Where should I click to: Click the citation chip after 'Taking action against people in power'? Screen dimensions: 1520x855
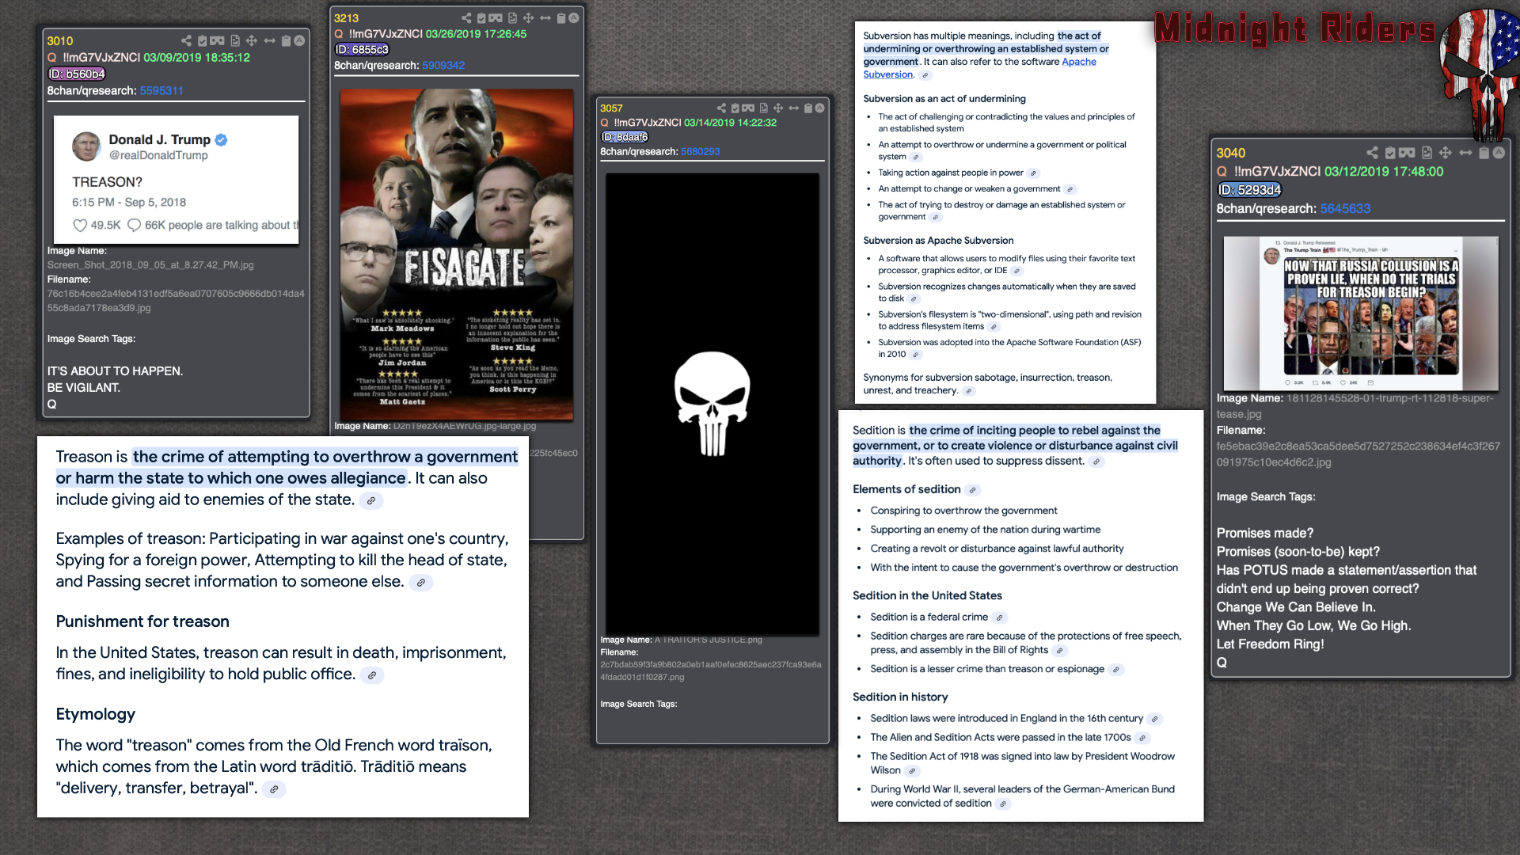[1033, 173]
